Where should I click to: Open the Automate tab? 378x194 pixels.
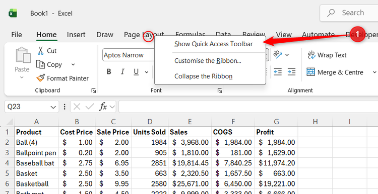click(x=318, y=35)
